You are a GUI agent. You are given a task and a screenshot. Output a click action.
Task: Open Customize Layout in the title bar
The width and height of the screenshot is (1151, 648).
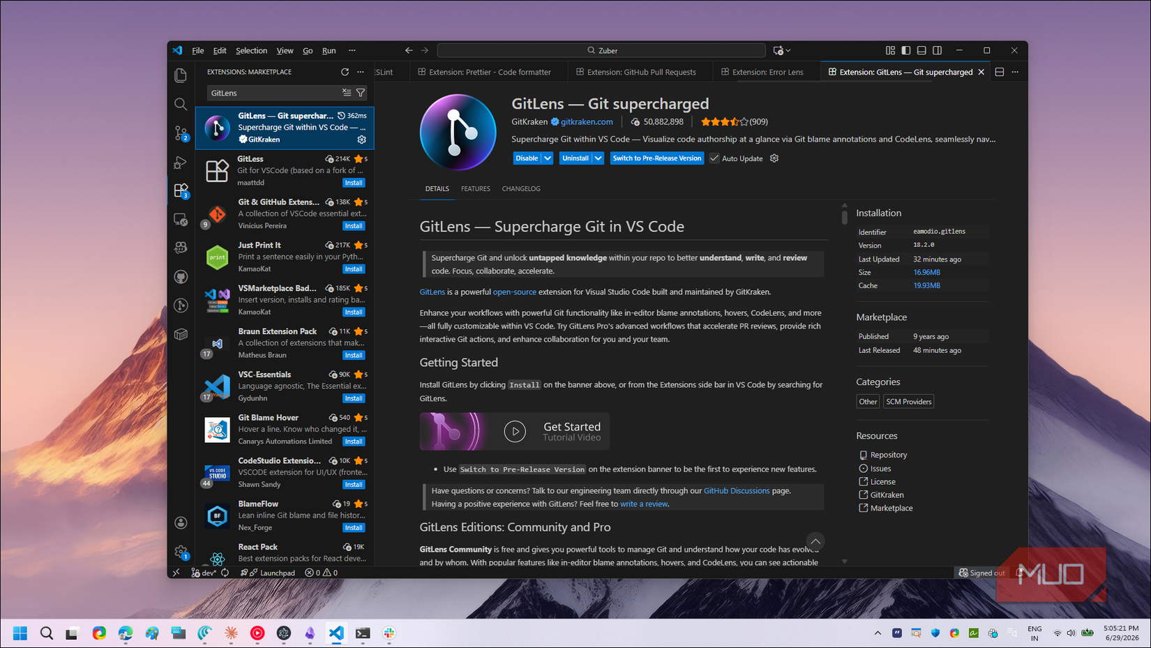pyautogui.click(x=890, y=50)
